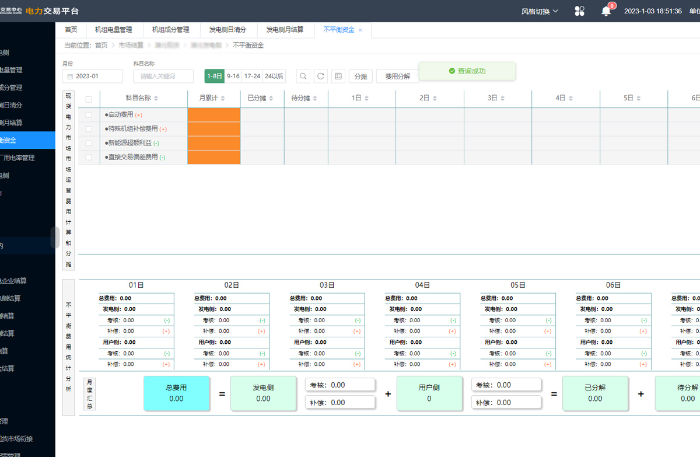This screenshot has height=457, width=700.
Task: Sort by the 3日 column sort arrows
Action: click(503, 99)
